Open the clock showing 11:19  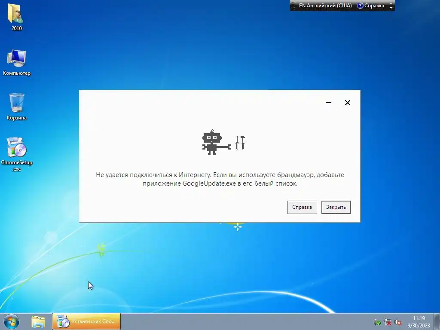419,321
